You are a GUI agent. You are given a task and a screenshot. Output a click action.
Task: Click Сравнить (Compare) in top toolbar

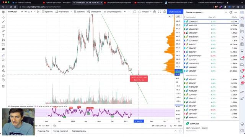[47, 12]
